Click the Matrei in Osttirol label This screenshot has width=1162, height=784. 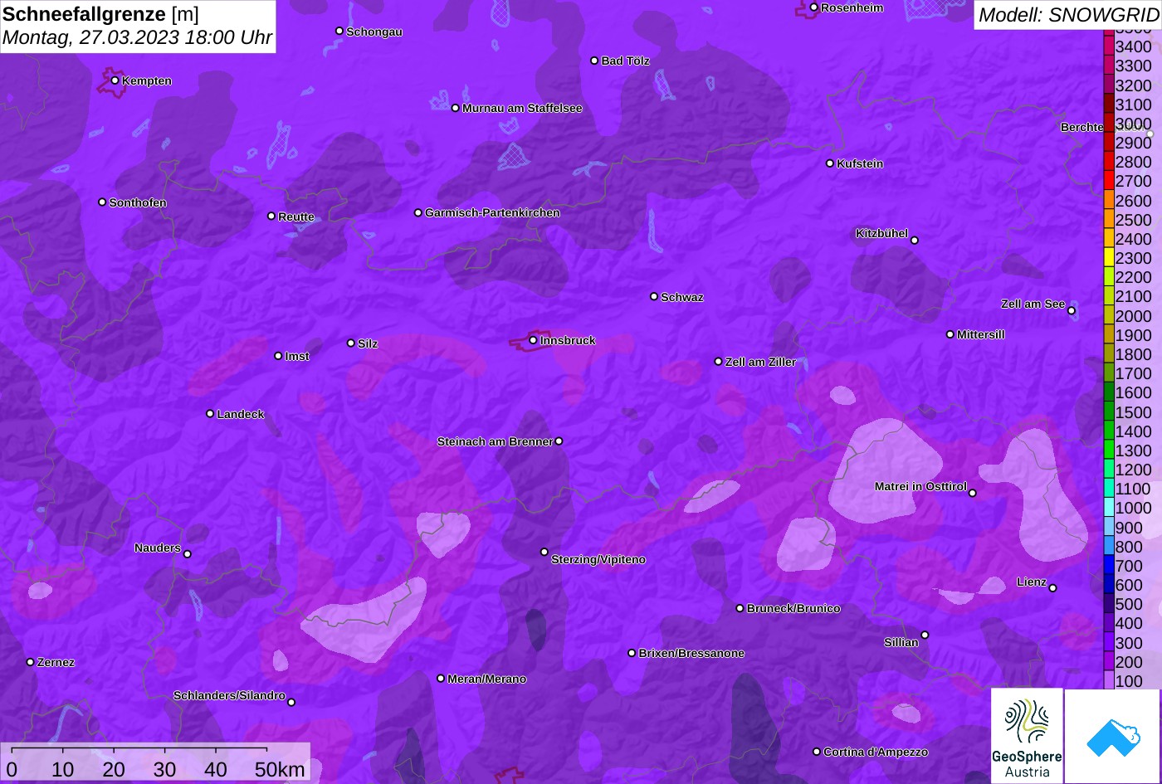click(x=920, y=486)
